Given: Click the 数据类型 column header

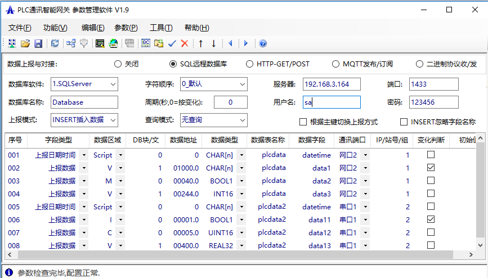Looking at the screenshot, I should point(224,140).
